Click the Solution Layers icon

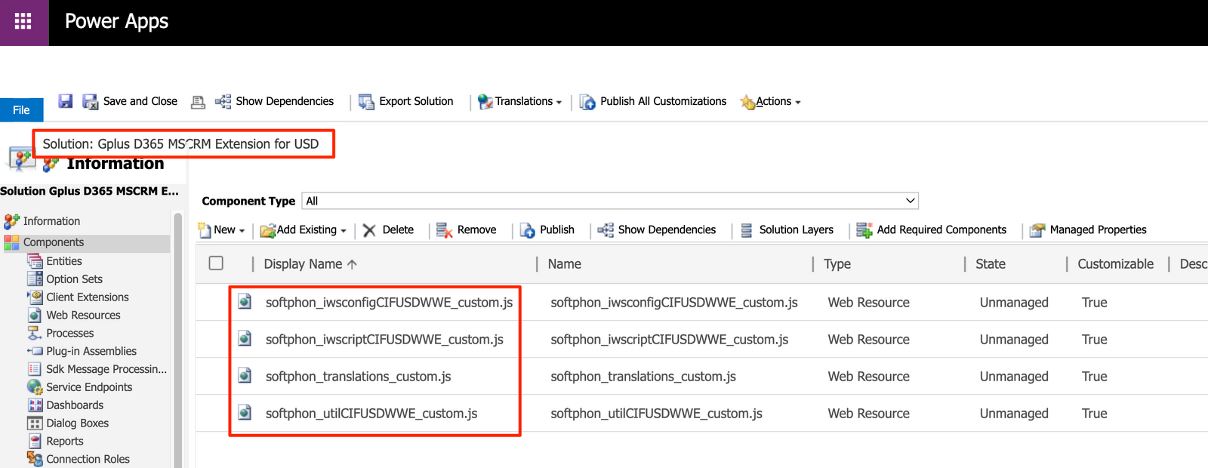click(x=747, y=230)
